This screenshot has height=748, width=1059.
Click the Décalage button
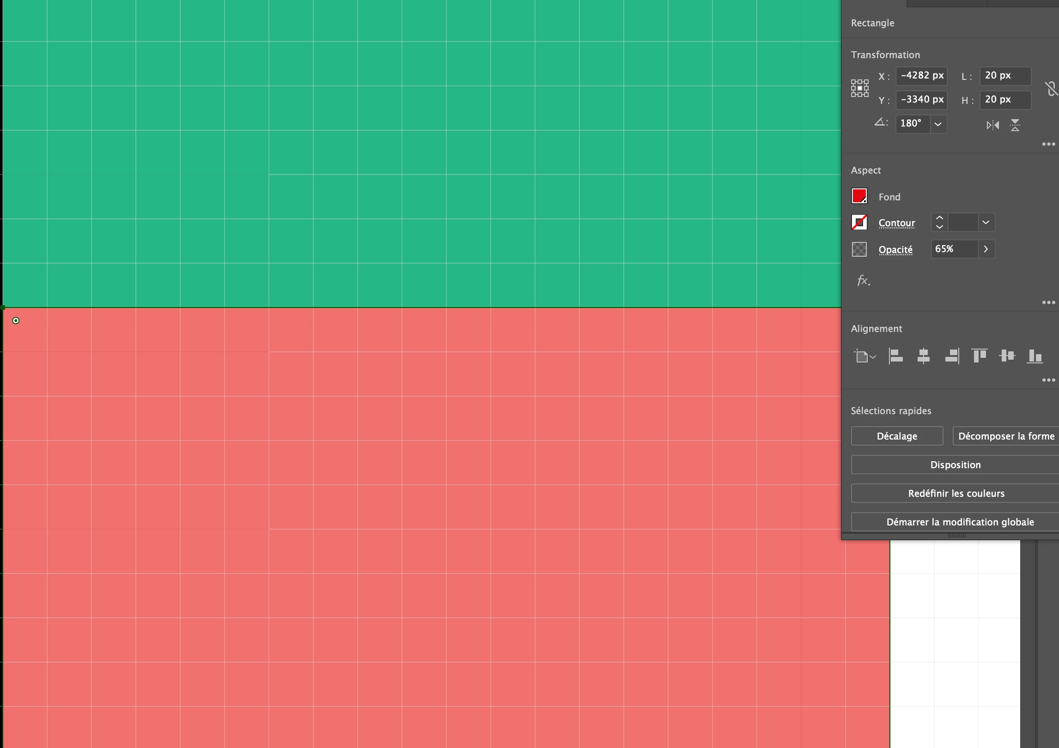[897, 436]
